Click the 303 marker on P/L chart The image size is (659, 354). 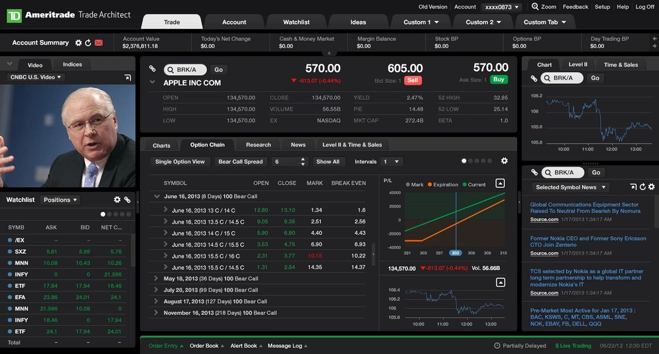click(x=455, y=253)
